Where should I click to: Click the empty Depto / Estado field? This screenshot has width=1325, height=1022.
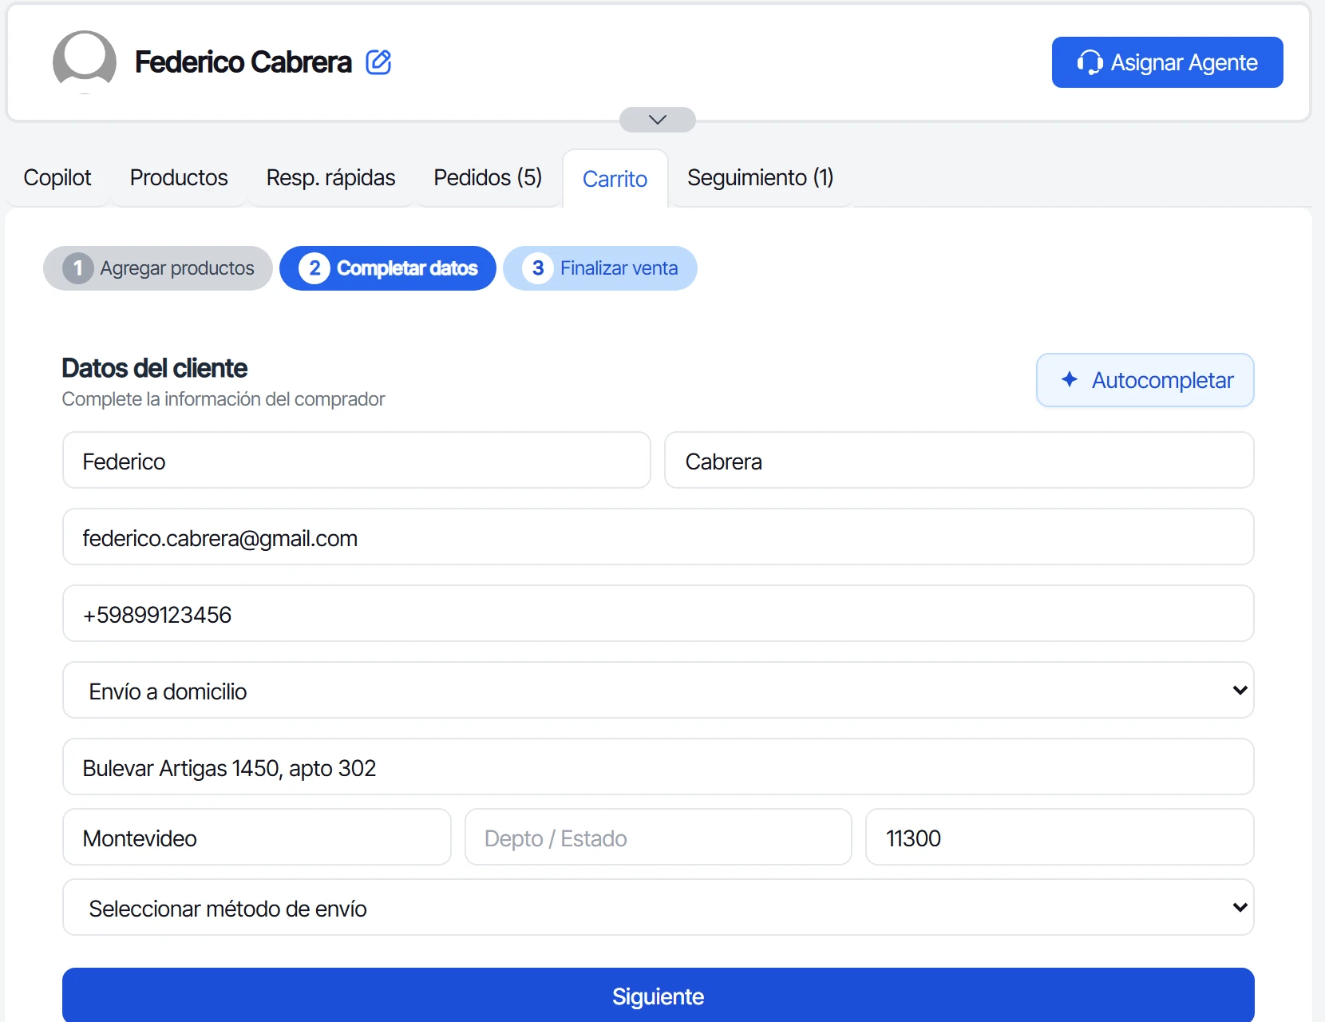pos(659,837)
